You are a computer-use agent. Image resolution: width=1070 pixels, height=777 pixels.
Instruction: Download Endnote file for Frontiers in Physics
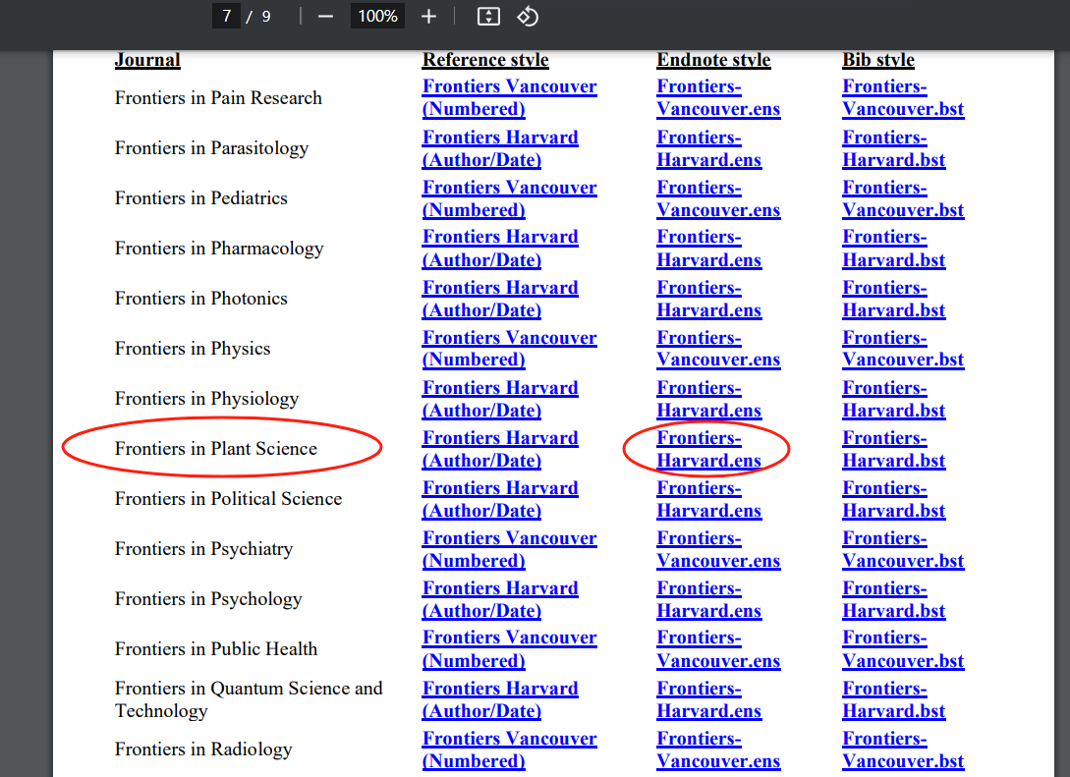pos(718,349)
